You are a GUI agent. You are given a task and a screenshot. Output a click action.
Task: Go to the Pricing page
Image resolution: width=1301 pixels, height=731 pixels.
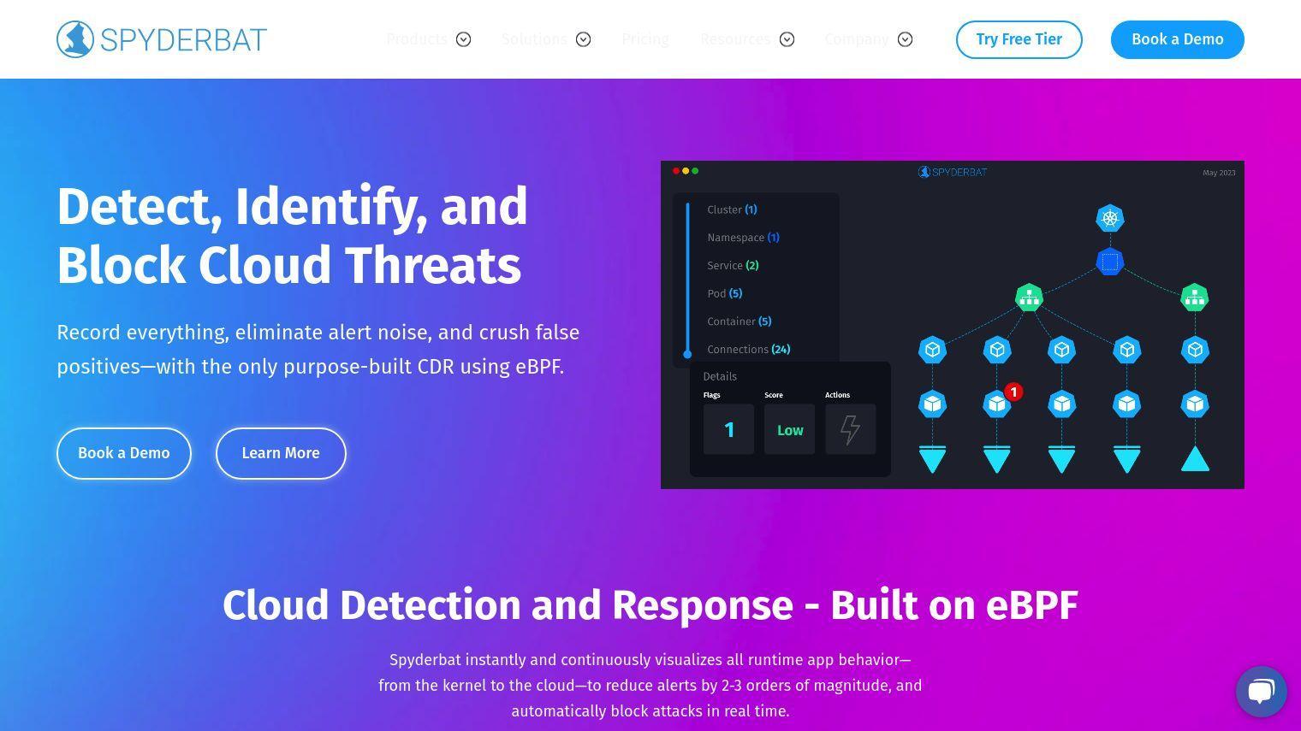[x=645, y=39]
